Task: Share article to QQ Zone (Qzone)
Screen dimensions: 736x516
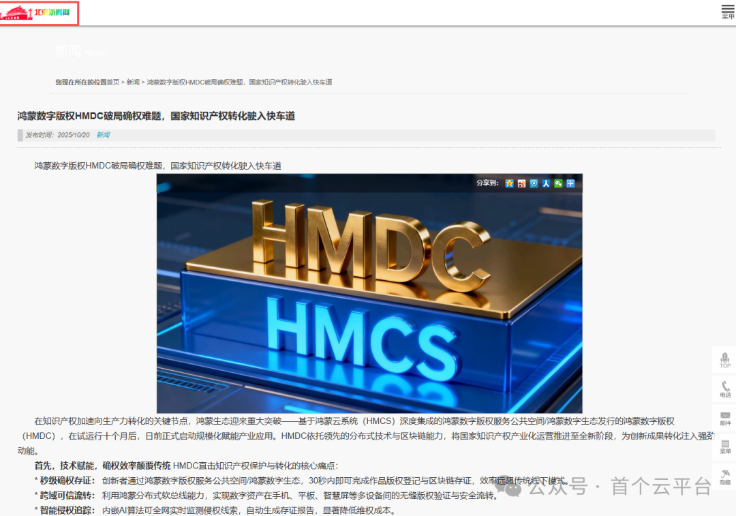Action: tap(509, 183)
